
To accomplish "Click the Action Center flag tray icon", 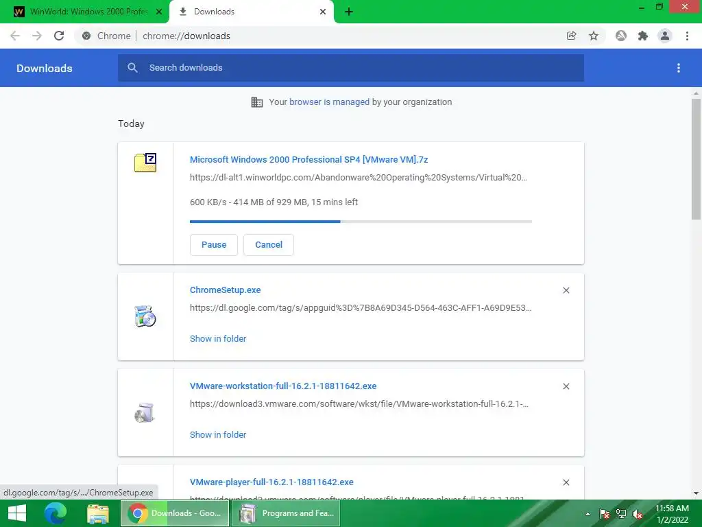I will 605,514.
